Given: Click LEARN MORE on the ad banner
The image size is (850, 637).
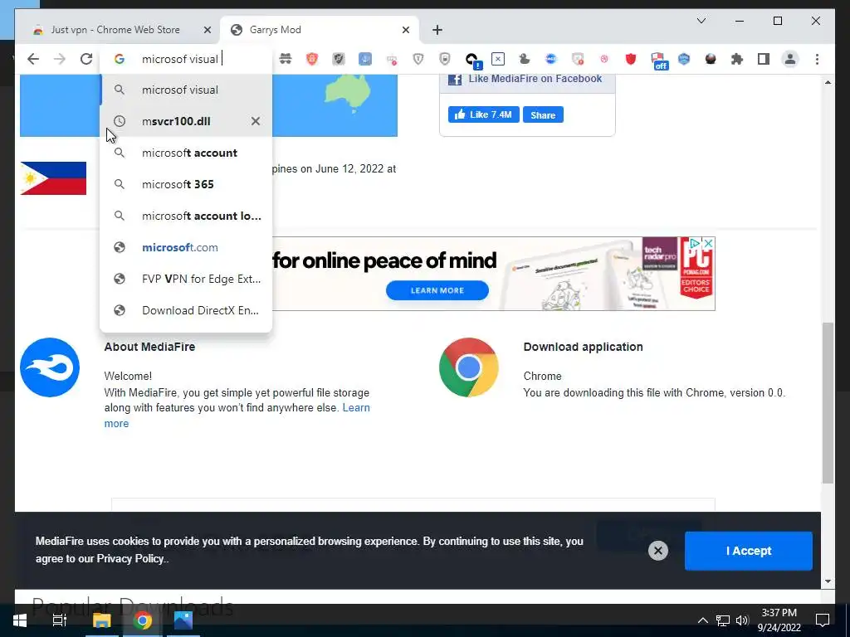Looking at the screenshot, I should pyautogui.click(x=437, y=290).
